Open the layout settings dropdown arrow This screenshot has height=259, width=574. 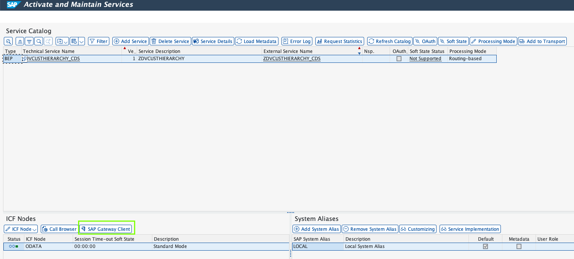(82, 41)
